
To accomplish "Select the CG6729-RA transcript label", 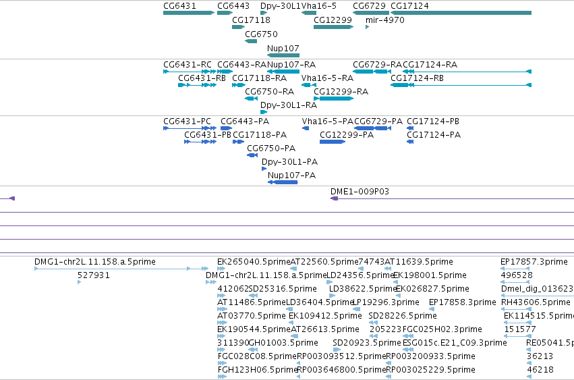I will point(378,65).
